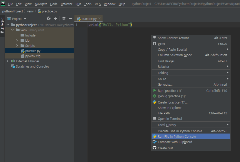Open the Edit menu
This screenshot has height=162, width=240.
19,4
